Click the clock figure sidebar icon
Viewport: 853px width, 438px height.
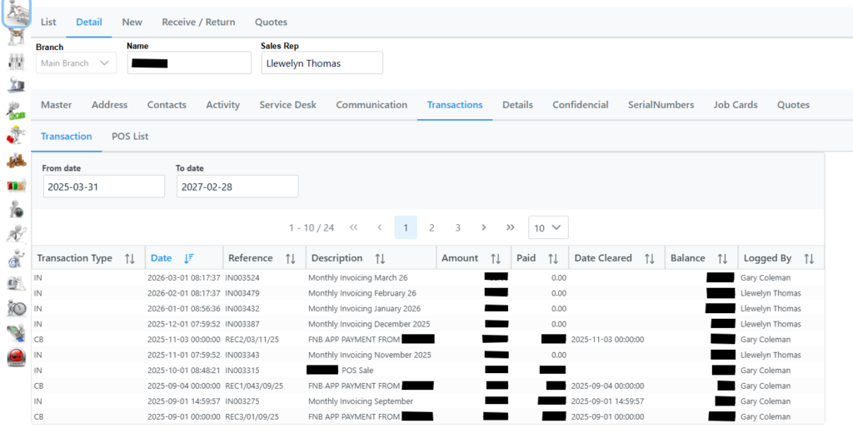pos(16,308)
